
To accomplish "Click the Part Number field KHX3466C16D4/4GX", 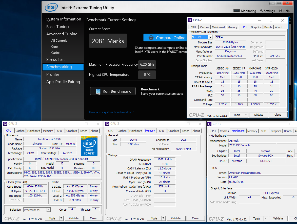I will pos(230,56).
